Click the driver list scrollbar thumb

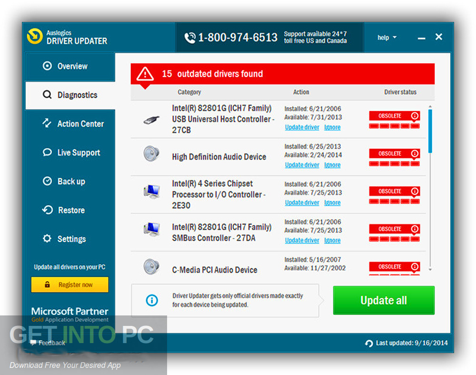point(430,132)
